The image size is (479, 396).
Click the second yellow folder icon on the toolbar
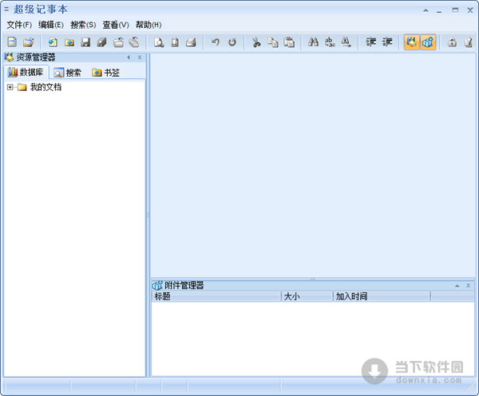69,42
